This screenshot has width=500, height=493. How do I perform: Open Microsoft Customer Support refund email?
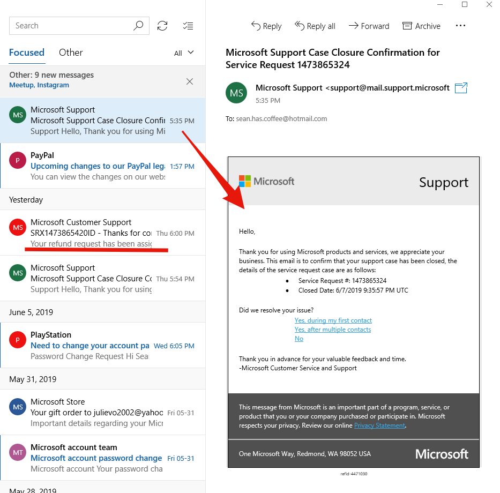pos(103,233)
